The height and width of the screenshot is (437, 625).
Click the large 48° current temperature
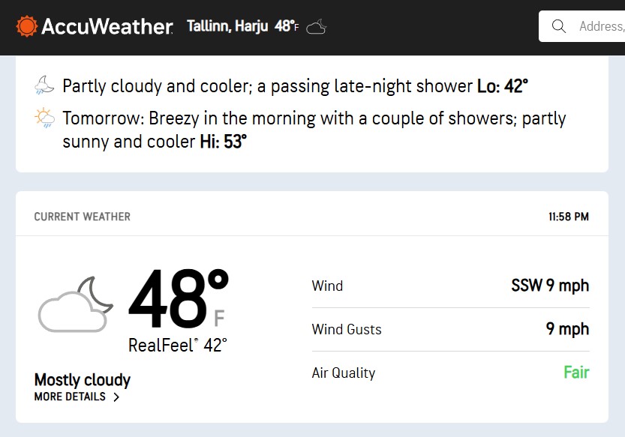click(x=178, y=300)
